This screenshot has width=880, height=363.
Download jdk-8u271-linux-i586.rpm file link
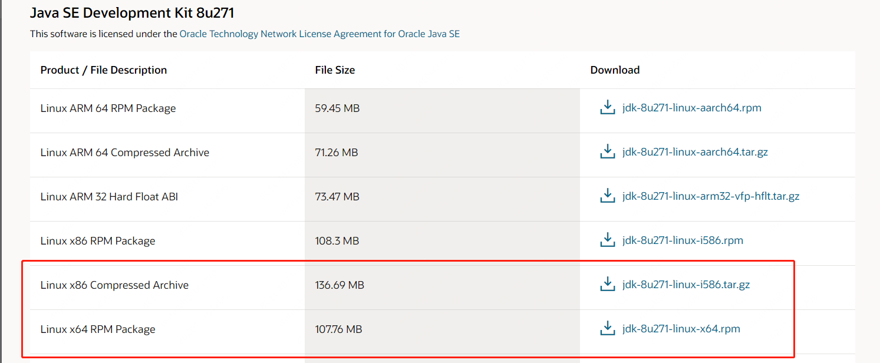point(683,240)
